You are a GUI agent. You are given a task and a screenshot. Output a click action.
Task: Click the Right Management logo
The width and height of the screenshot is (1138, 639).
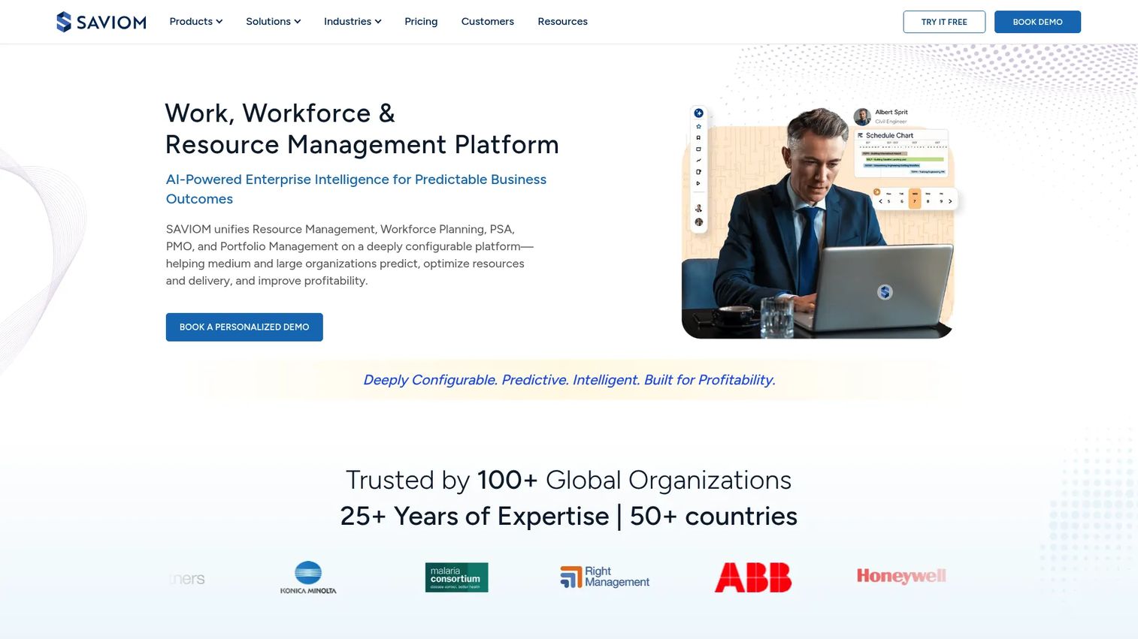click(x=604, y=577)
